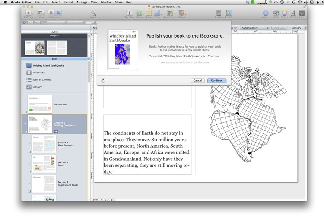Open Chapter 1 dropdown arrow button

pos(56,131)
